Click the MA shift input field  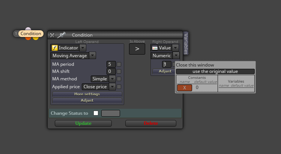pyautogui.click(x=111, y=71)
